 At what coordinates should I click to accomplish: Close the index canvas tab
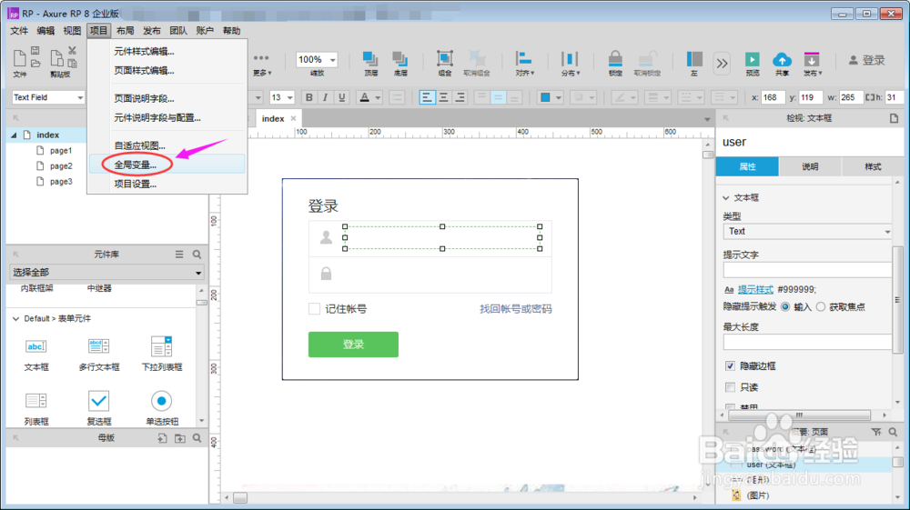coord(293,119)
